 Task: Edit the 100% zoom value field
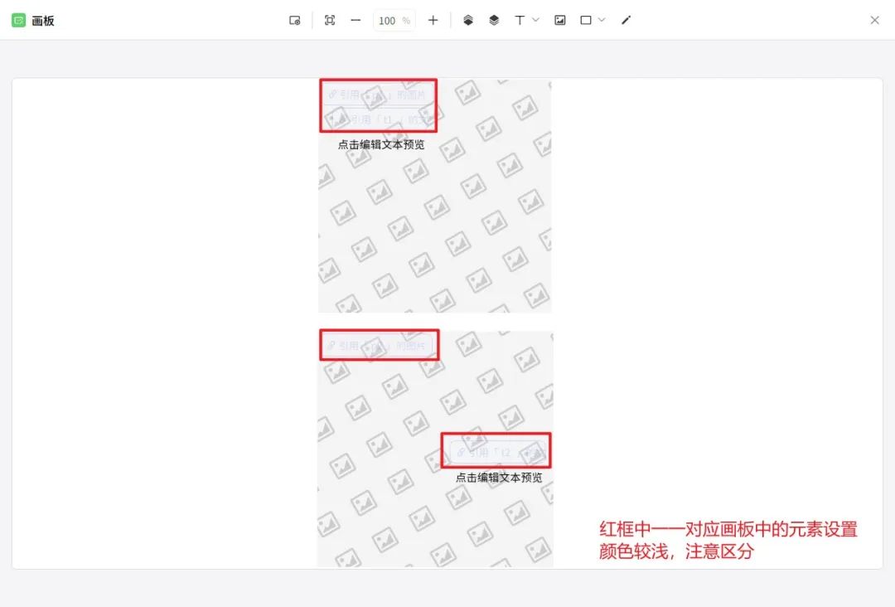[x=394, y=21]
